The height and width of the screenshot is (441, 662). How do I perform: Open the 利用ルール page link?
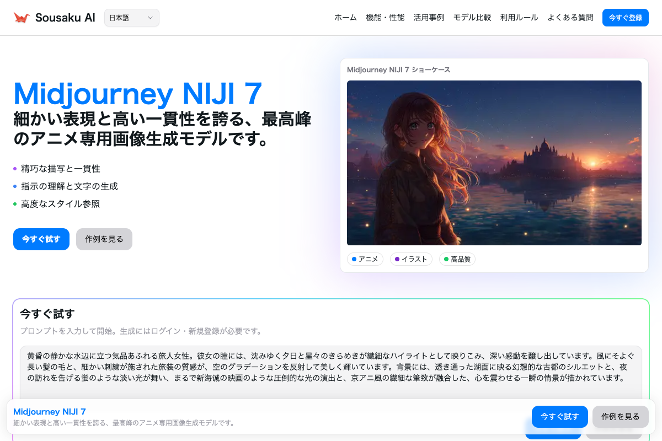pos(519,18)
